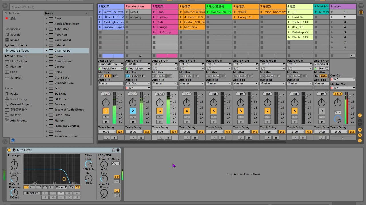Solo track 3 with its S button
Image resolution: width=366 pixels, height=205 pixels.
click(160, 117)
